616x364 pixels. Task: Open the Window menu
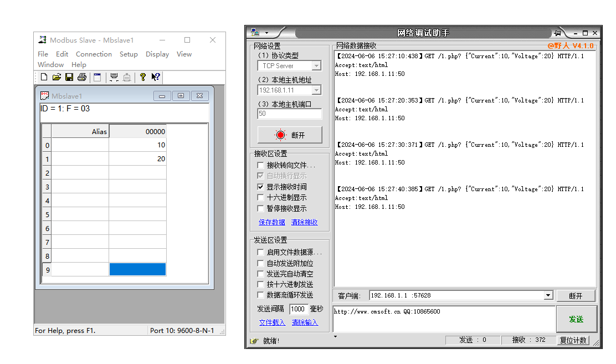[x=50, y=64]
